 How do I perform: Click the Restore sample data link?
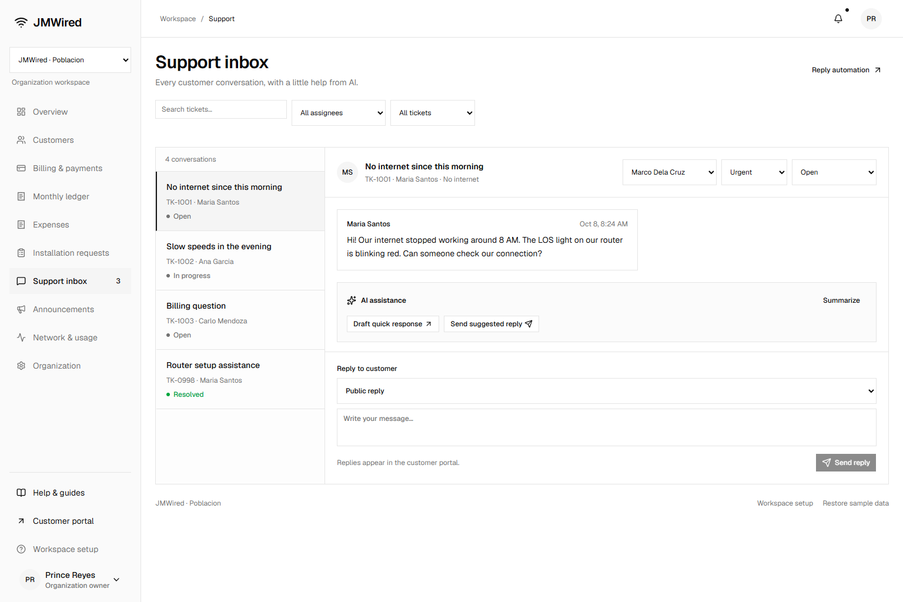coord(856,503)
